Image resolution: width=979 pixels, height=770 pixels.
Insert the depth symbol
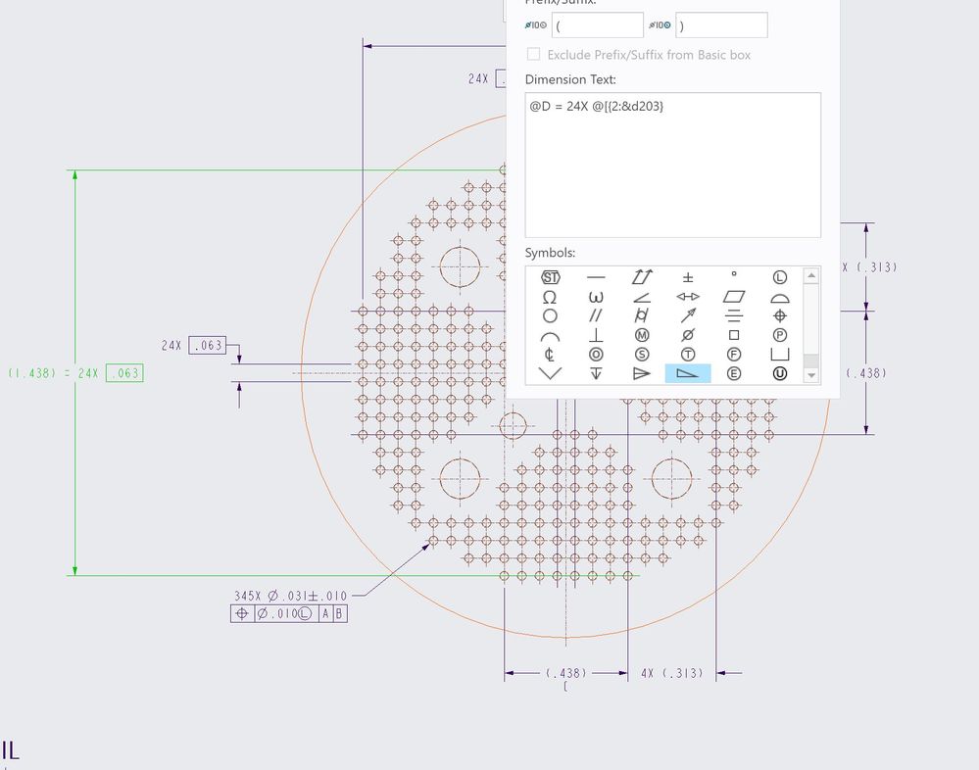tap(596, 373)
